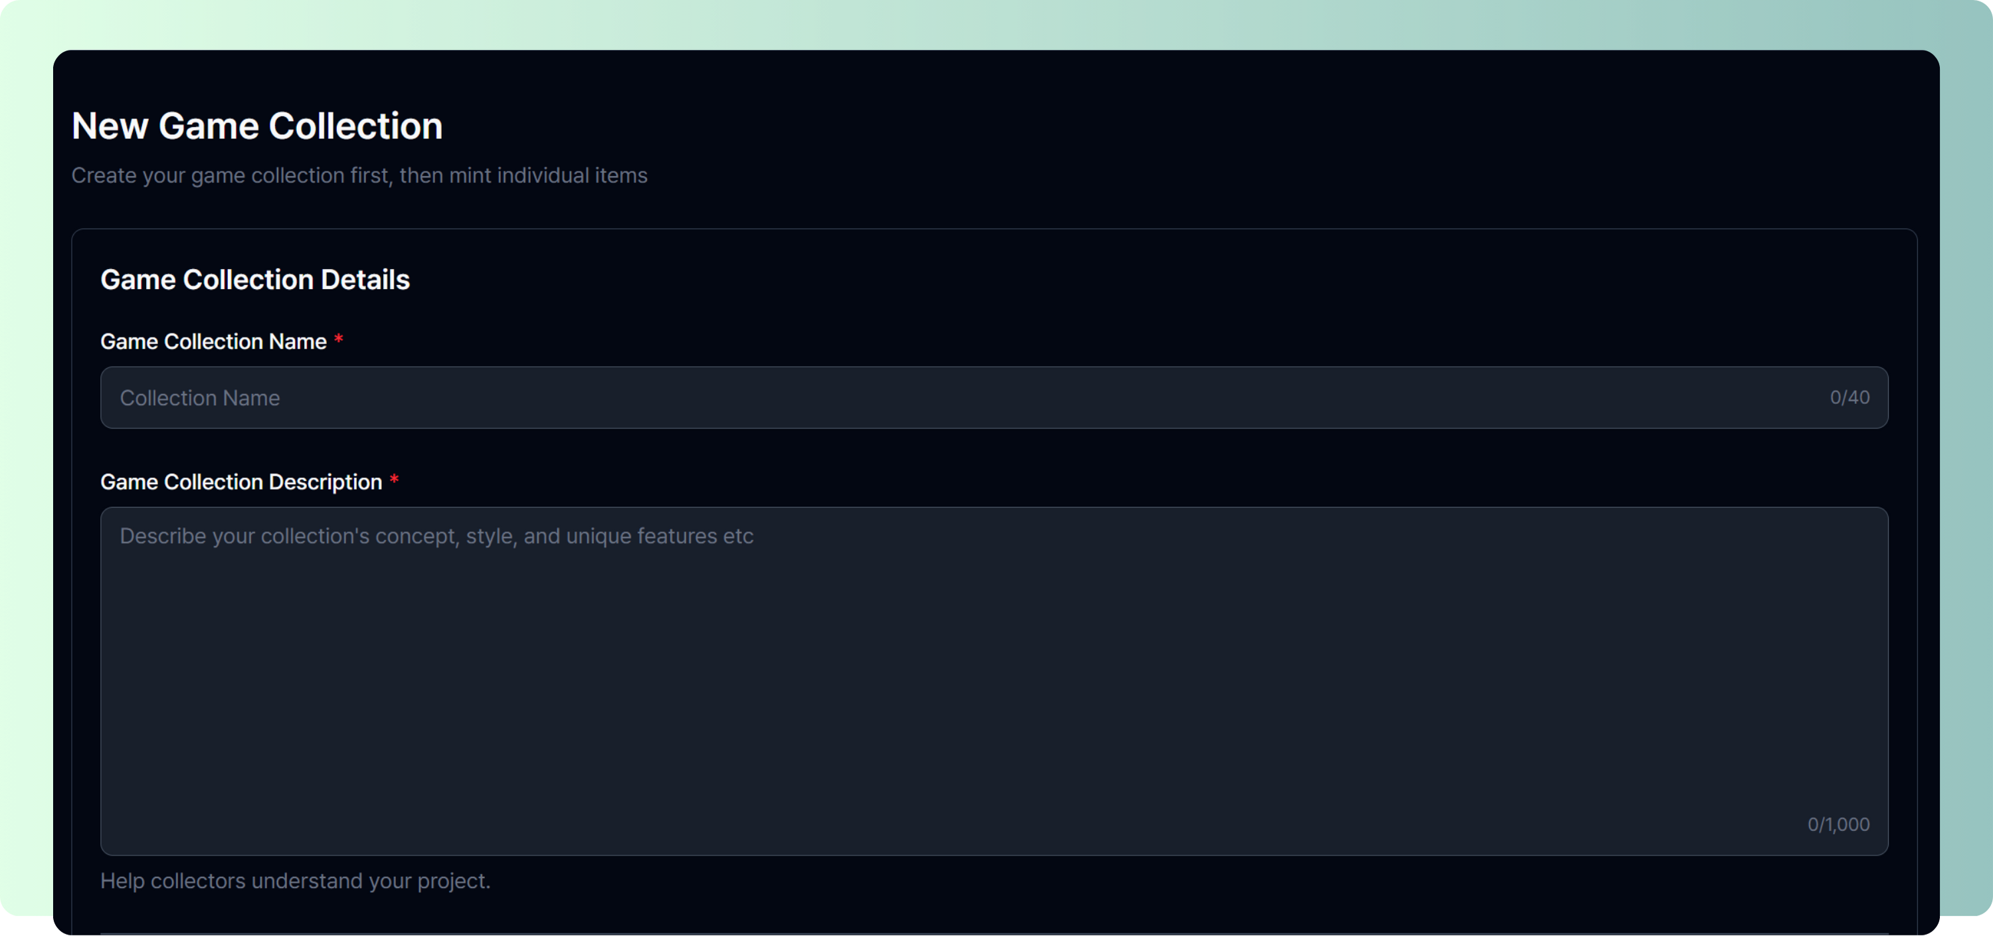Click the Game Collection Name label
The image size is (1993, 936).
(213, 341)
